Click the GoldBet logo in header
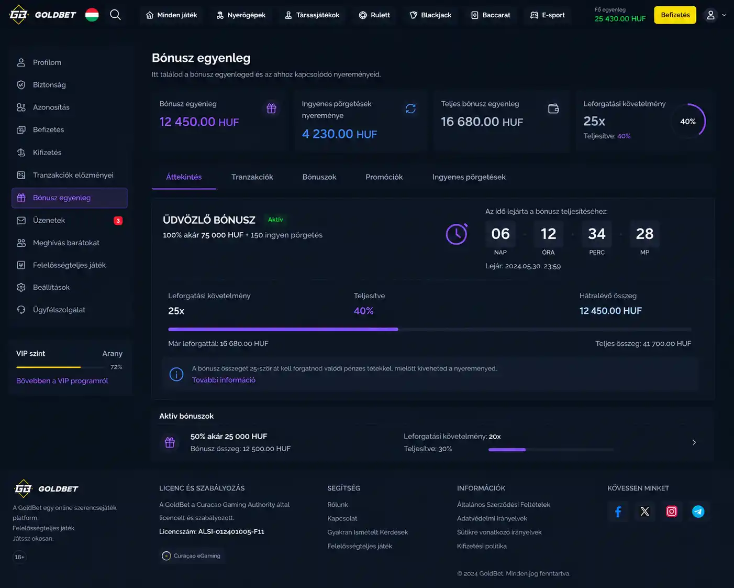The image size is (734, 588). tap(43, 15)
